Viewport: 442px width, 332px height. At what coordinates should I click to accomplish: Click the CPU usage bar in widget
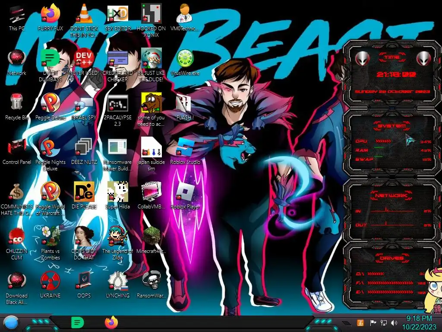pos(383,141)
